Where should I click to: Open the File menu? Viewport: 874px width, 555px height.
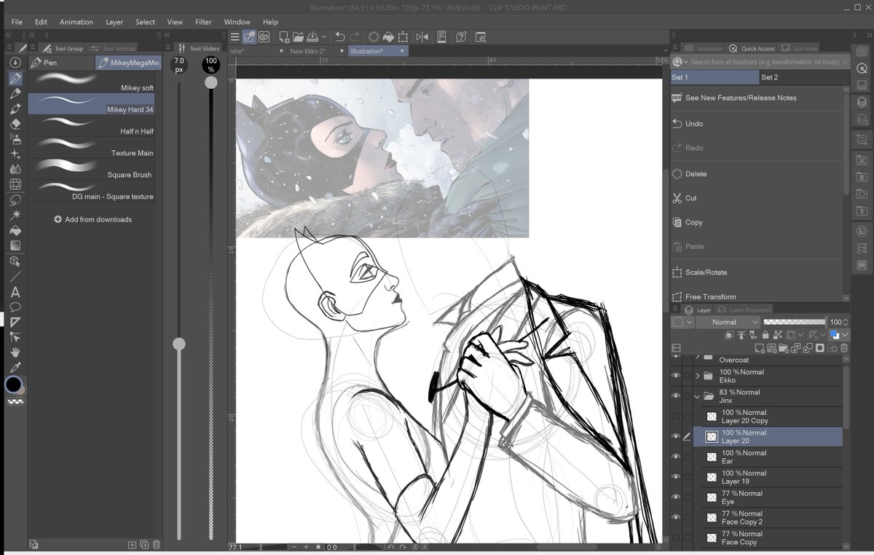pyautogui.click(x=17, y=22)
